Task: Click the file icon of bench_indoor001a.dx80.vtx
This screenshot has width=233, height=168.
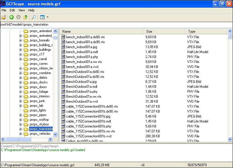Action: (x=63, y=37)
